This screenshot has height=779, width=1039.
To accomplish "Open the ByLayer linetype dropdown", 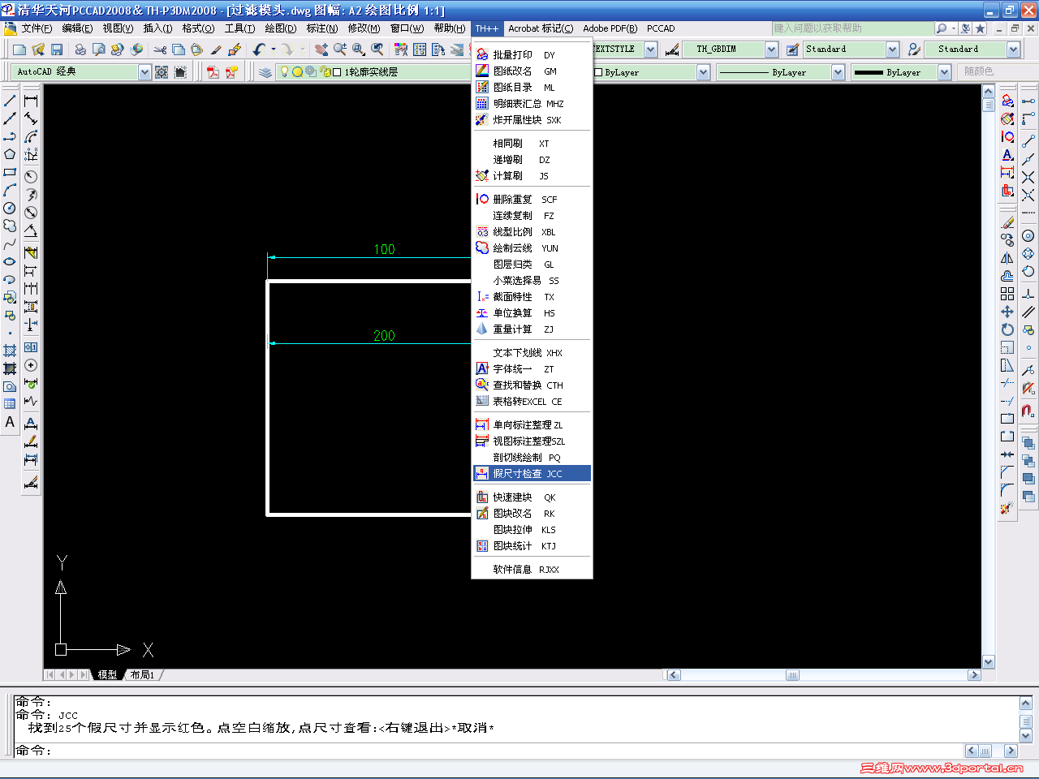I will (x=838, y=72).
